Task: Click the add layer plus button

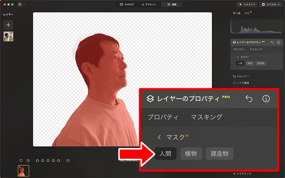Action: click(8, 25)
